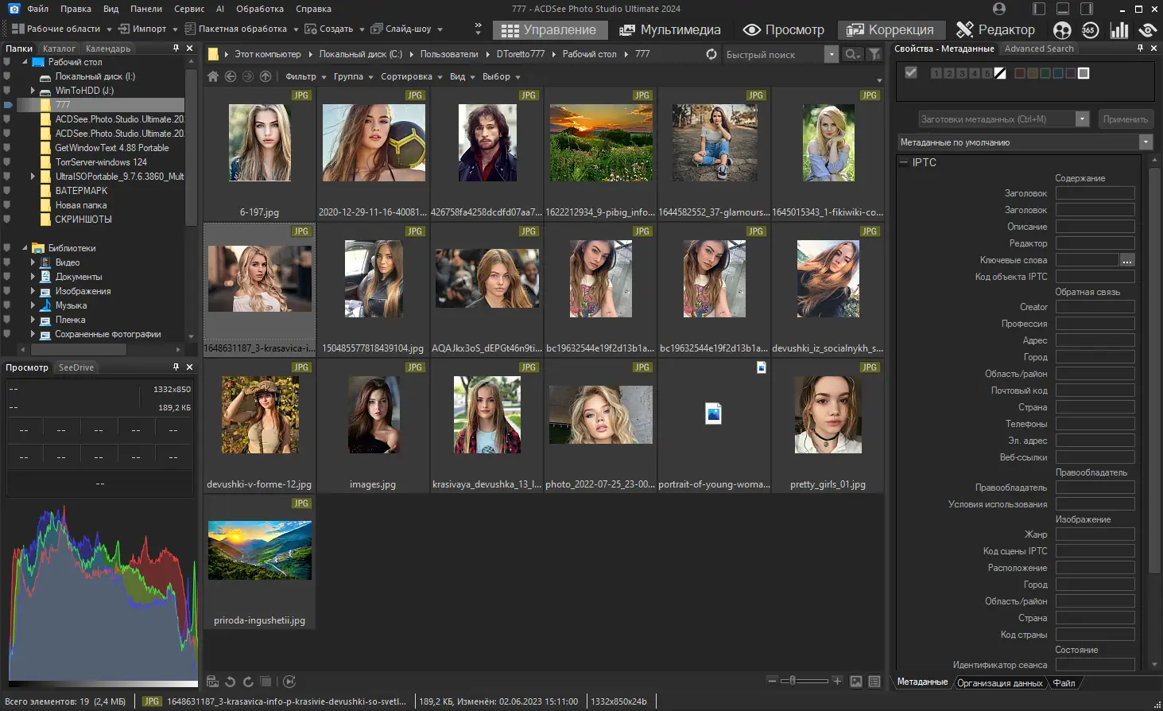The image size is (1163, 711).
Task: Open the Обработка menu
Action: coord(259,9)
